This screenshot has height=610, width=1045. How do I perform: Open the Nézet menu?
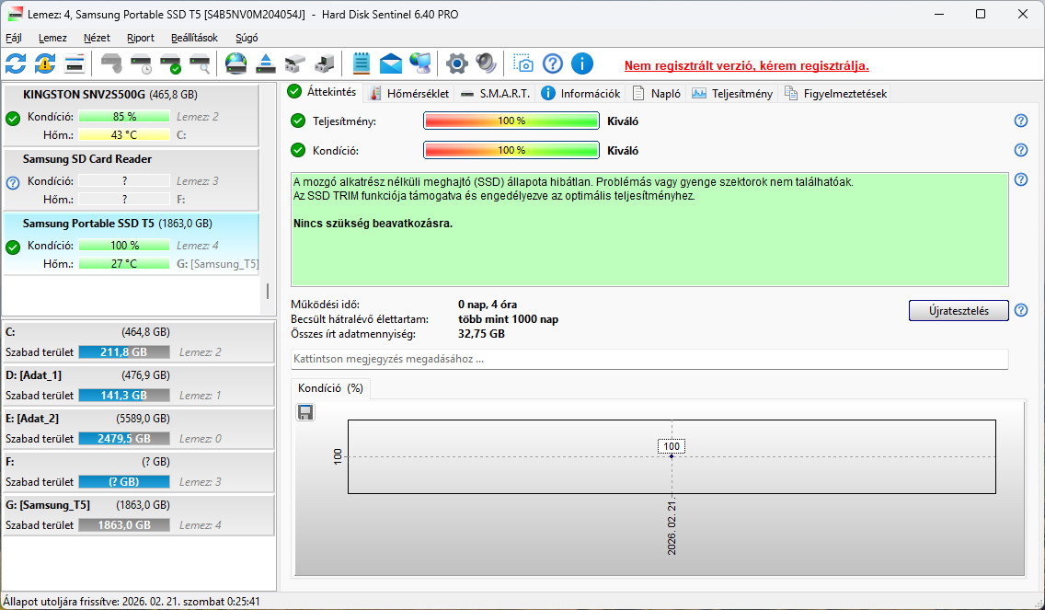(x=97, y=38)
